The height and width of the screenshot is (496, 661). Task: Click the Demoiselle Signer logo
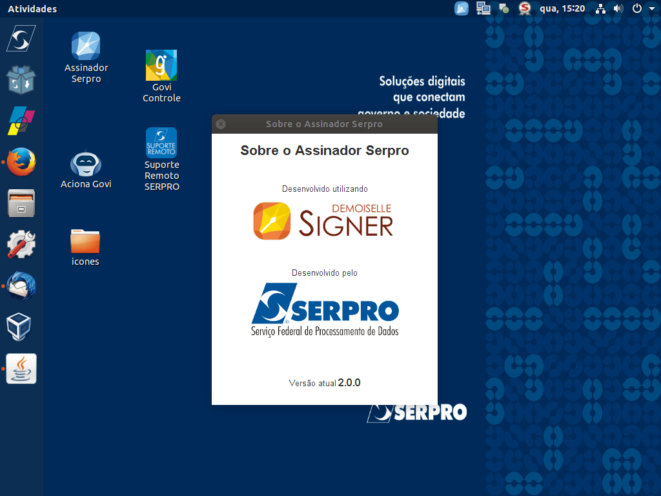coord(323,221)
